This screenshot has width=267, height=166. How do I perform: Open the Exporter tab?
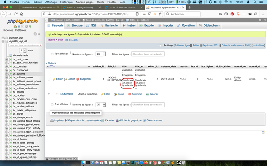coord(147,25)
